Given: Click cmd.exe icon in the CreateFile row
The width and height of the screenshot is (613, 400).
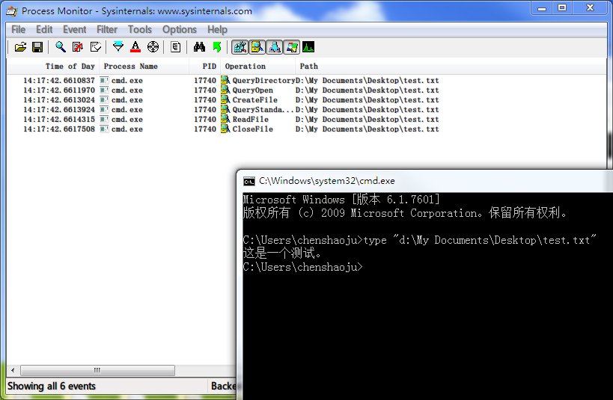Looking at the screenshot, I should coord(104,100).
